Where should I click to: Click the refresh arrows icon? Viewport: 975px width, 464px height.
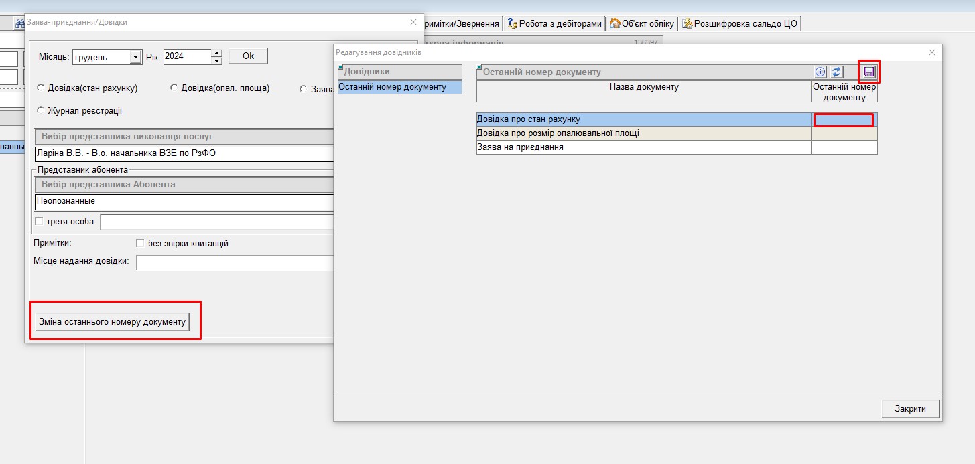(836, 72)
